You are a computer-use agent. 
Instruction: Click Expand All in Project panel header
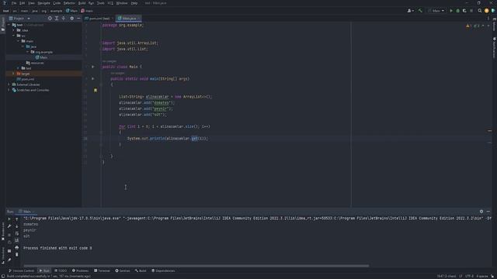coord(57,19)
